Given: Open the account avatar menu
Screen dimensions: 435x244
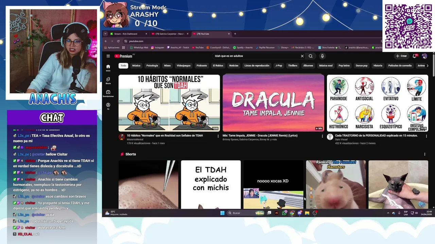Looking at the screenshot, I should (x=424, y=56).
